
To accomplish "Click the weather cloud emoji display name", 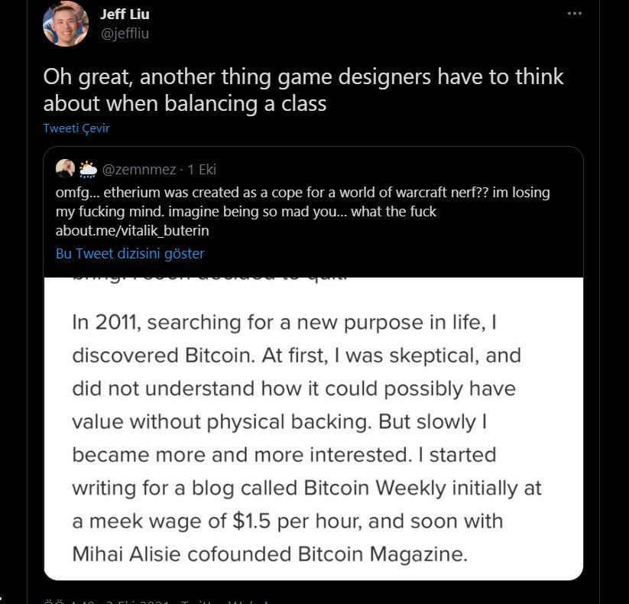I will click(x=88, y=169).
